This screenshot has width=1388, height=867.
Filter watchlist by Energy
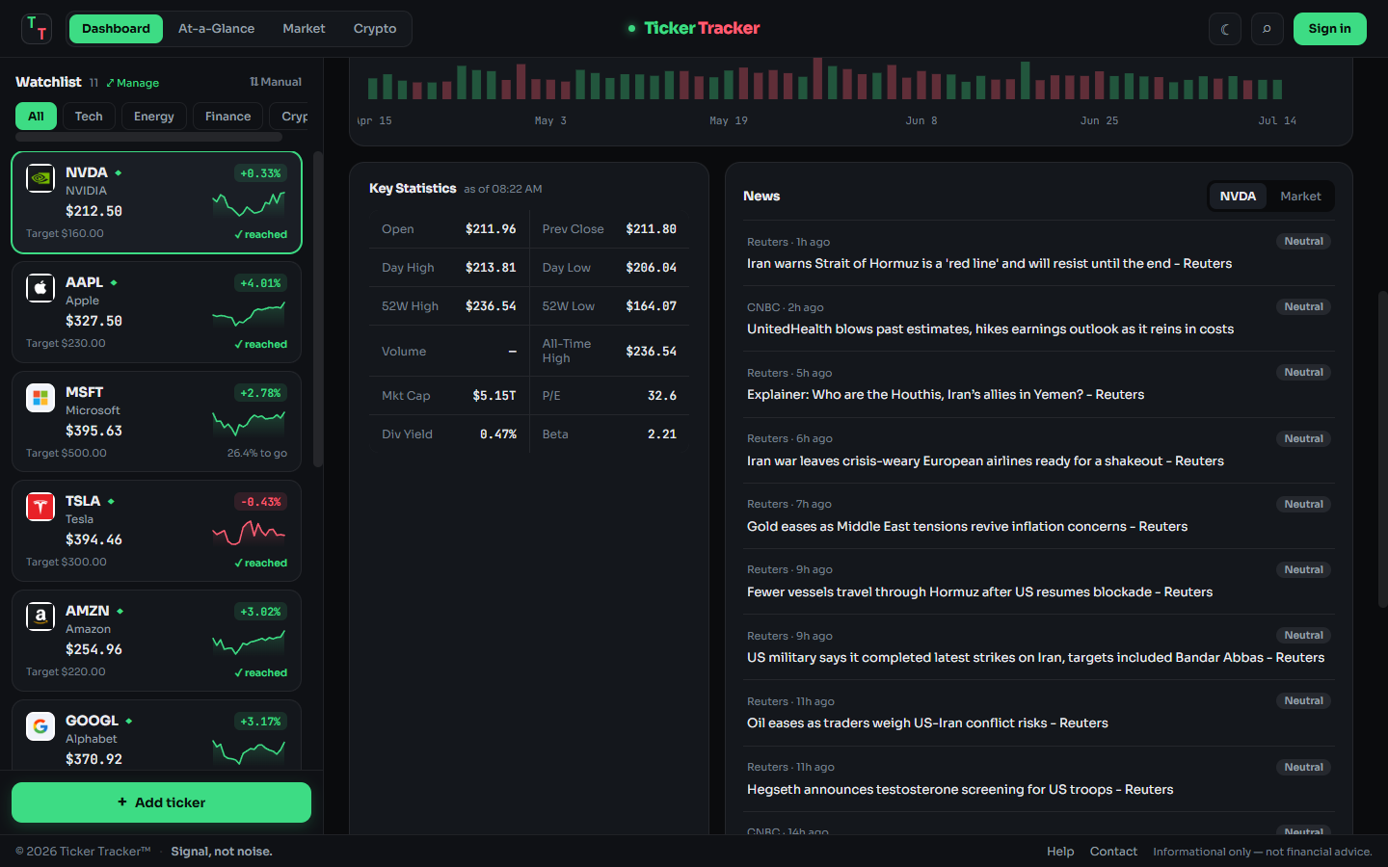coord(154,117)
